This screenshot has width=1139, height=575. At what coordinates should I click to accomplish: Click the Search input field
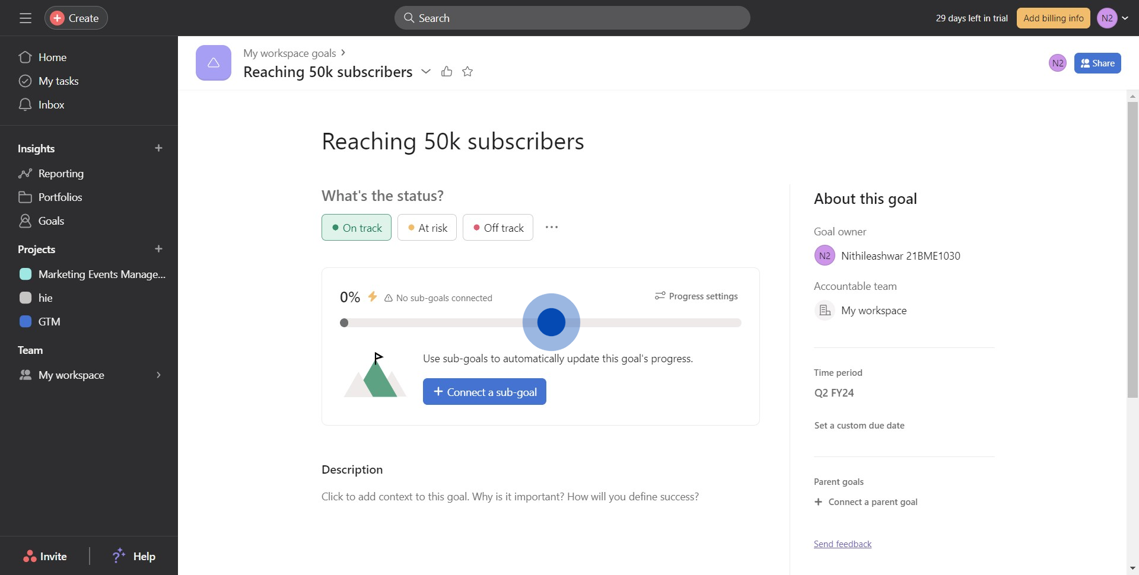pyautogui.click(x=572, y=18)
